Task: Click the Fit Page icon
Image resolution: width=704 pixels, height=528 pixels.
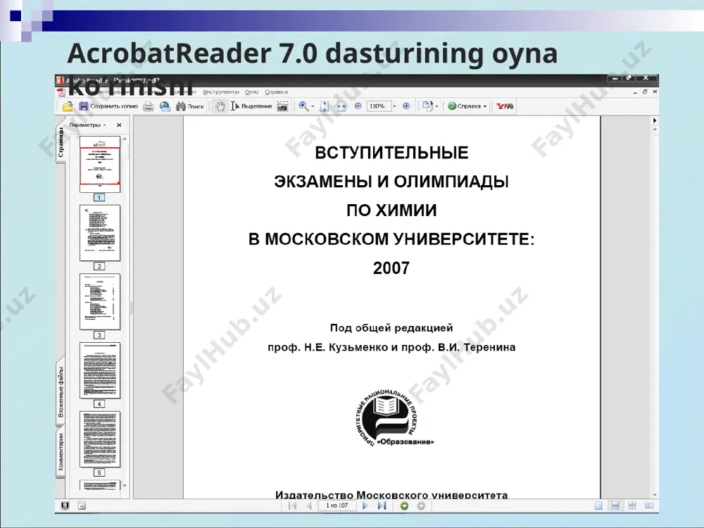Action: 324,106
